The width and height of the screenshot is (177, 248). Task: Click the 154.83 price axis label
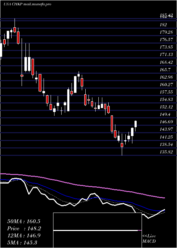(166, 99)
